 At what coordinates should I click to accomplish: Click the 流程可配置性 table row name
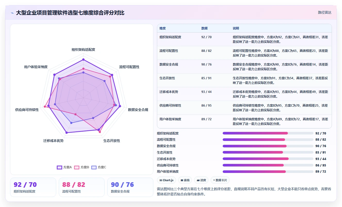tap(169, 51)
